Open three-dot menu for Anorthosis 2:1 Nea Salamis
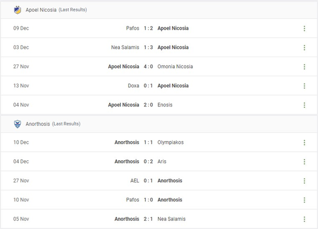This screenshot has height=229, width=318. tap(304, 219)
